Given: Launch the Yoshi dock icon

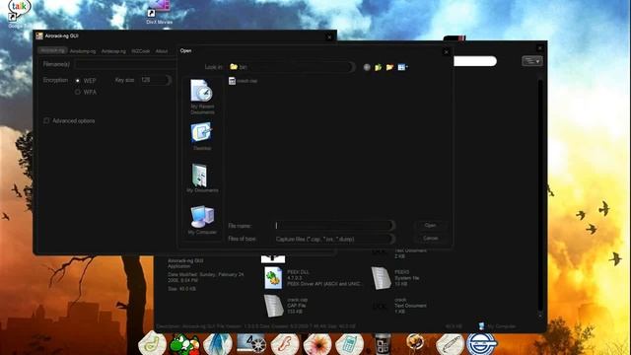Looking at the screenshot, I should pyautogui.click(x=184, y=344).
